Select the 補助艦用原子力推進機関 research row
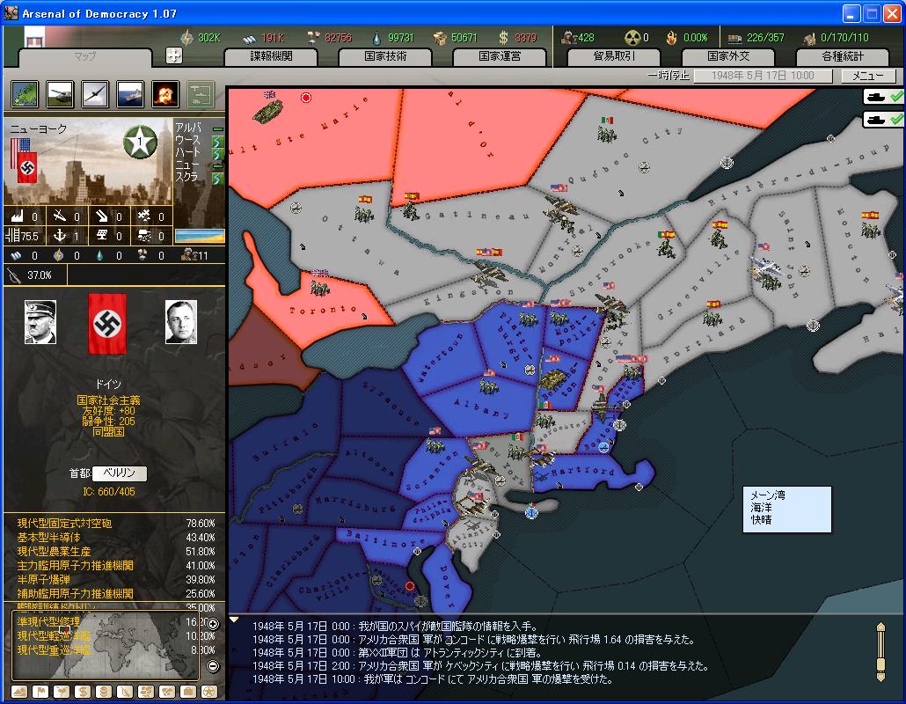 point(115,594)
